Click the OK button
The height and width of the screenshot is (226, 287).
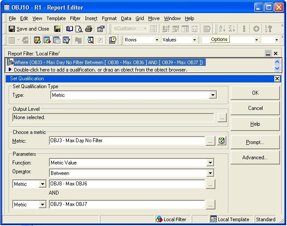click(x=255, y=93)
